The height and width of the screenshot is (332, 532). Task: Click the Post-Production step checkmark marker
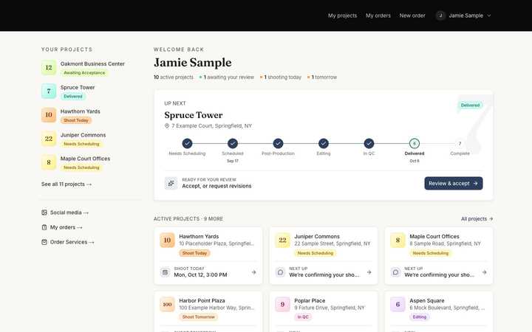coord(279,144)
